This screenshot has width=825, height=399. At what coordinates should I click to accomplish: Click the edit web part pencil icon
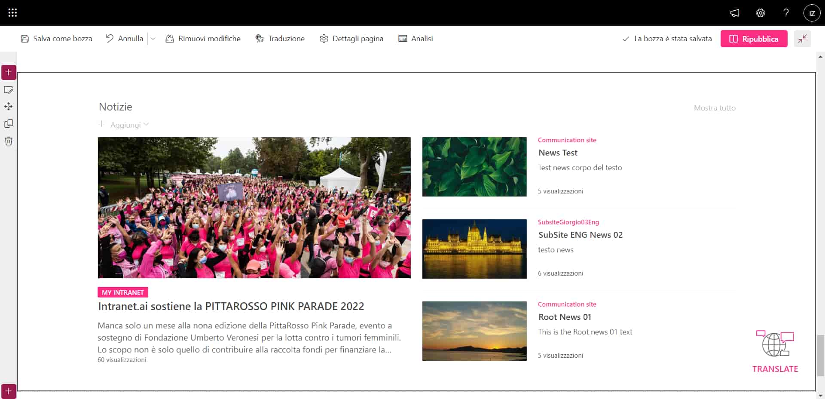coord(9,90)
